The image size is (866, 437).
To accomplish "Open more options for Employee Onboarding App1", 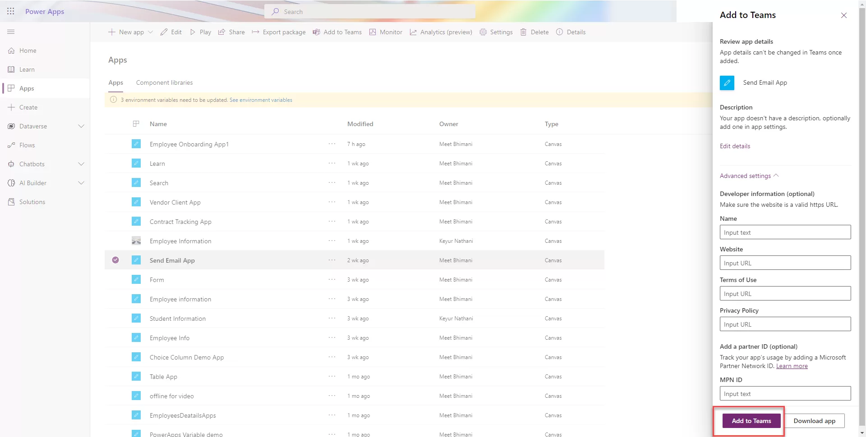I will click(x=332, y=144).
